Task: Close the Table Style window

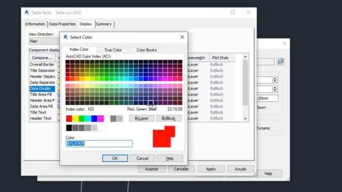Action: click(x=248, y=12)
